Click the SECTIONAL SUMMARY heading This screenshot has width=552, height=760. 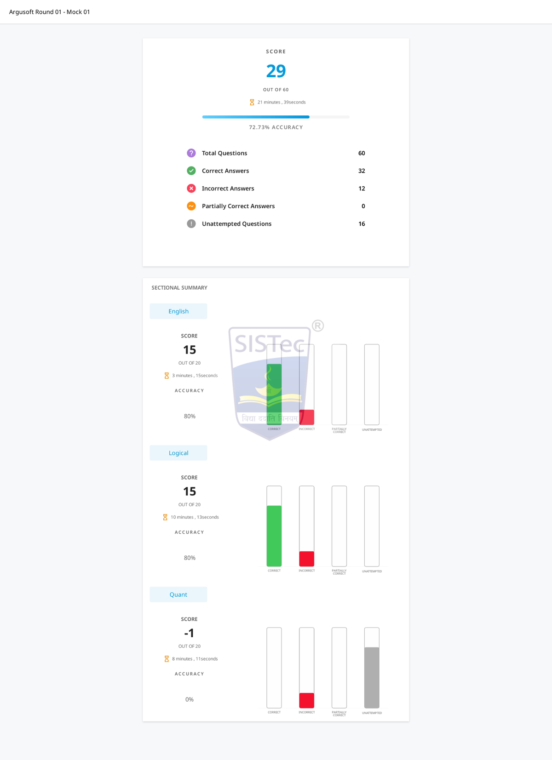click(x=179, y=288)
